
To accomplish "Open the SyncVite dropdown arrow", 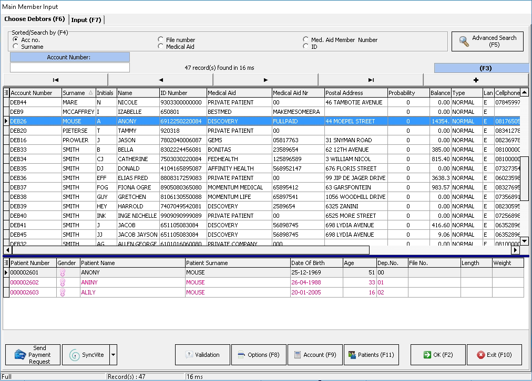I will pos(114,355).
